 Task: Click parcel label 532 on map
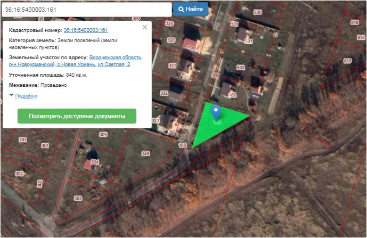(241, 68)
